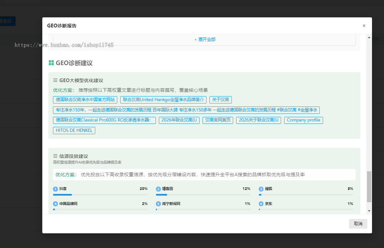Click the HITOS DE HENKEL tag
The height and width of the screenshot is (248, 384).
click(x=74, y=131)
